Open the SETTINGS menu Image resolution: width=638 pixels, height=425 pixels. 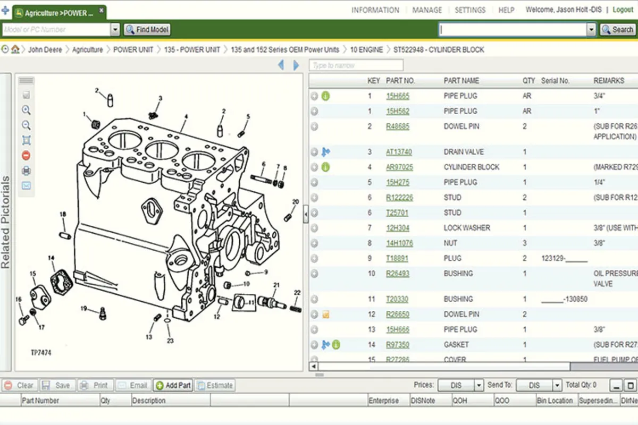click(x=470, y=10)
